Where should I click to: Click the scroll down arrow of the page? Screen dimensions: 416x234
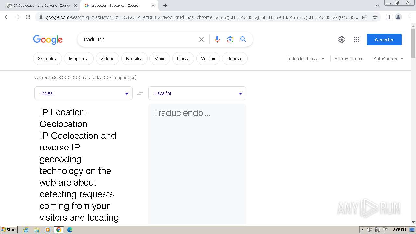coord(413,222)
